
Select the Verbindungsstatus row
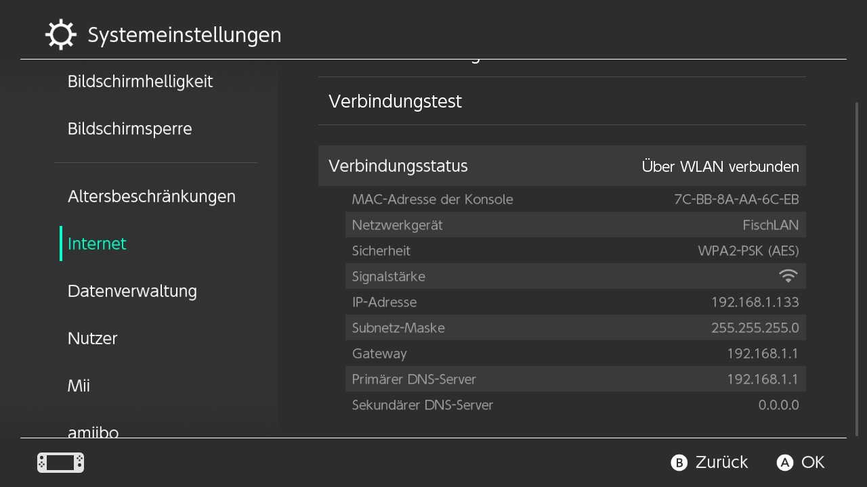point(562,166)
